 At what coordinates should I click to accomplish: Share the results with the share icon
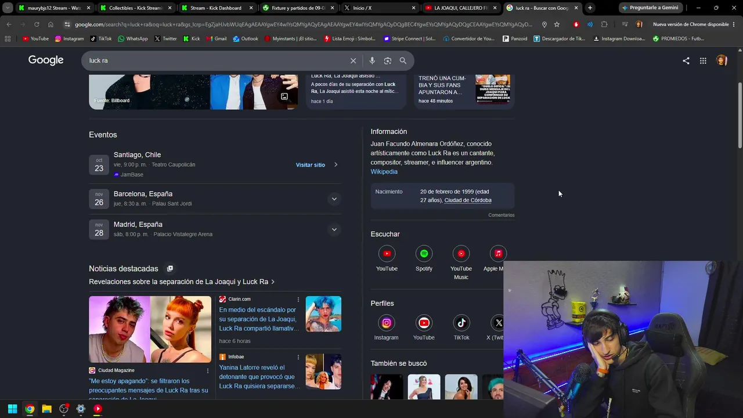pos(686,60)
